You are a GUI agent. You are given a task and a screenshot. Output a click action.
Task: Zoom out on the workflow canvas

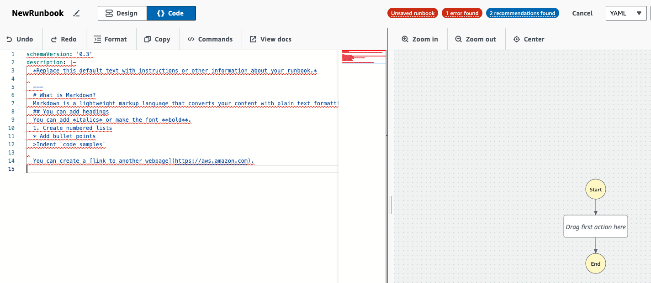point(476,39)
